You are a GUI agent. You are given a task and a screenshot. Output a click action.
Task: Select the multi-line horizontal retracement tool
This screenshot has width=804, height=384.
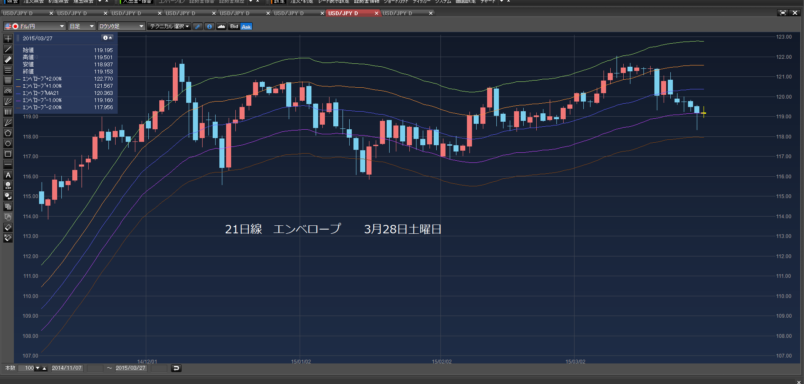tap(8, 81)
